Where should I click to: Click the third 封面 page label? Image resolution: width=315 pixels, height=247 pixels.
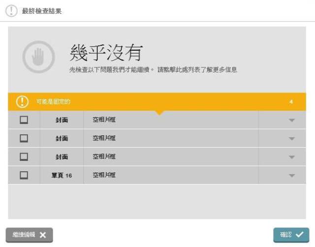[62, 157]
